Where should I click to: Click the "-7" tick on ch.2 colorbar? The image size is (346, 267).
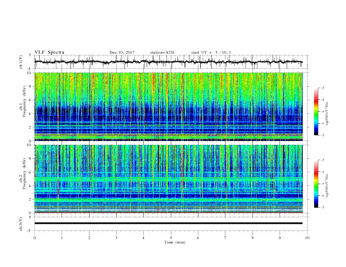click(x=322, y=207)
